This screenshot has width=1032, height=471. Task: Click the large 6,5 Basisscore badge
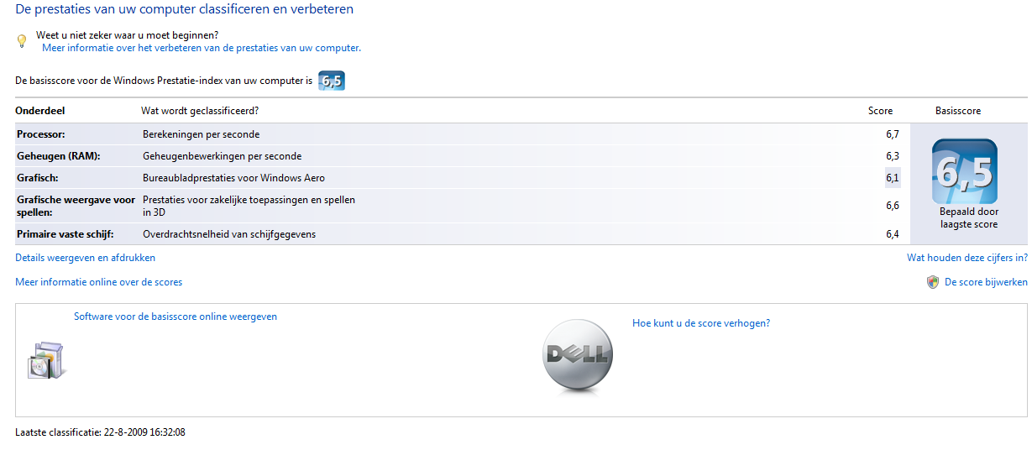coord(965,171)
